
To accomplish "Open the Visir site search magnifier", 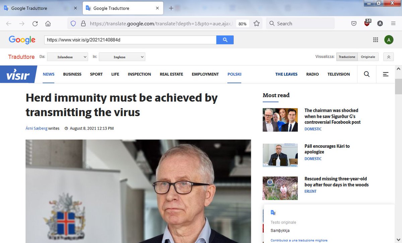I will click(x=367, y=74).
